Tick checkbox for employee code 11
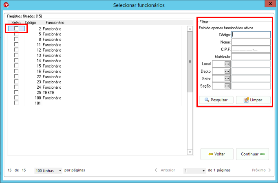This screenshot has width=278, height=183. (x=16, y=44)
